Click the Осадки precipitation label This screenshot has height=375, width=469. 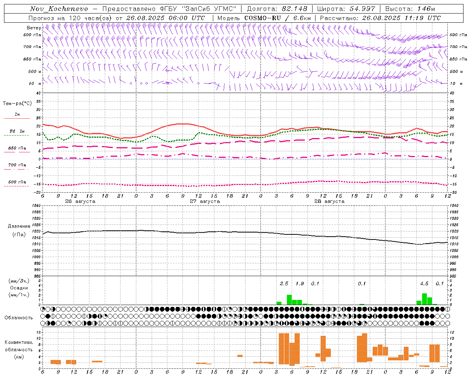coord(19,288)
